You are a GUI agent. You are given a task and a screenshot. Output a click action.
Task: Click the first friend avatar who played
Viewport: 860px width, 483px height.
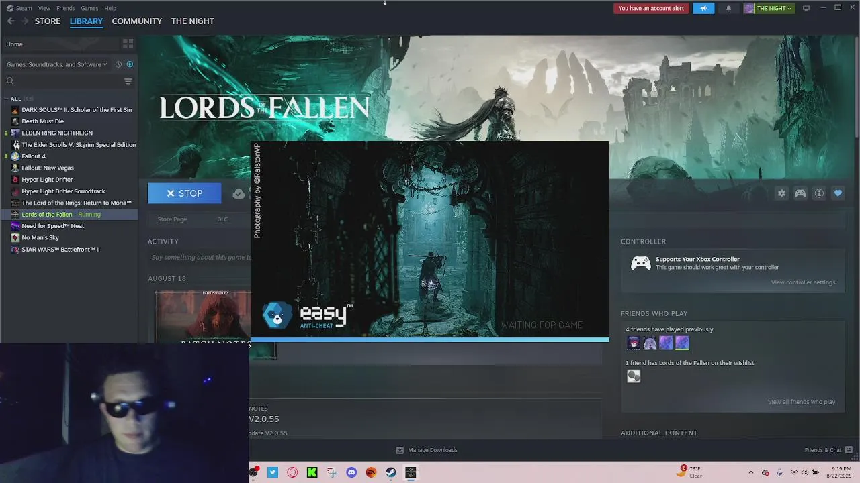point(633,343)
